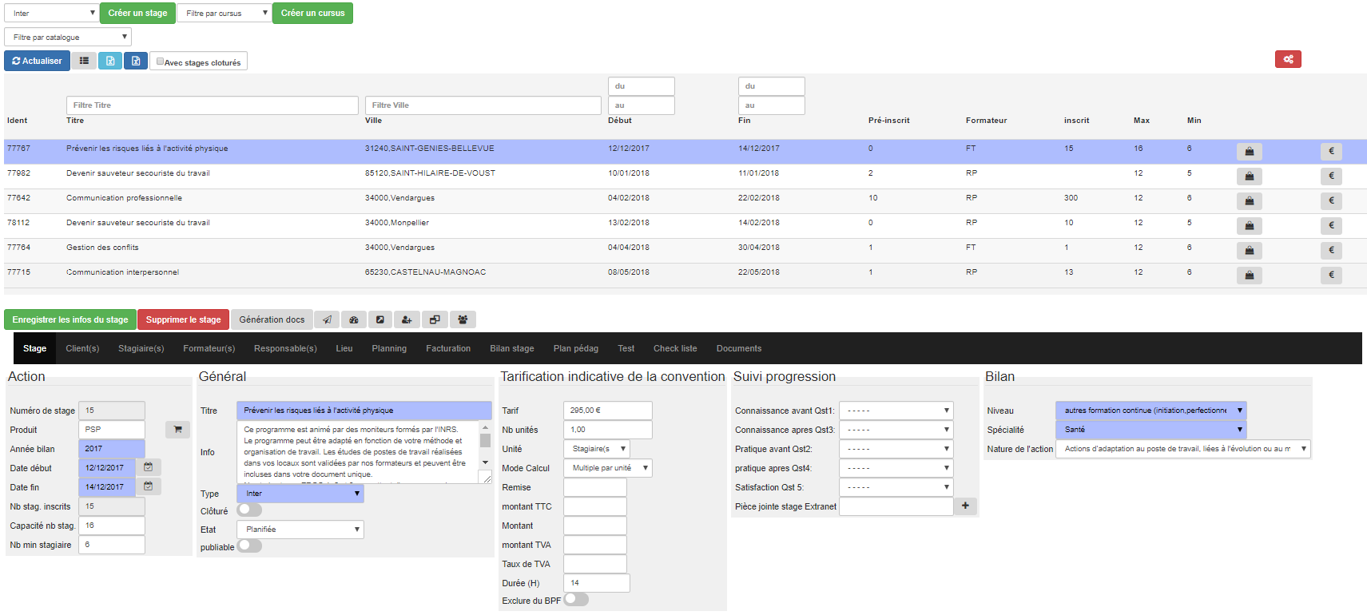Click the light blue Excel export icon

pyautogui.click(x=110, y=61)
